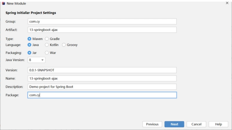232x130 pixels.
Task: Click the Packaging label
Action: pos(14,53)
